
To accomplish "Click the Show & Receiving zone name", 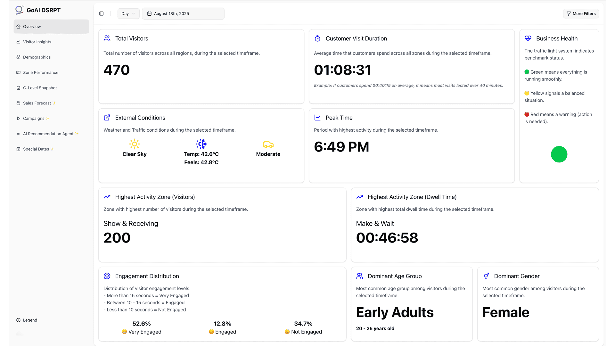I will click(131, 224).
